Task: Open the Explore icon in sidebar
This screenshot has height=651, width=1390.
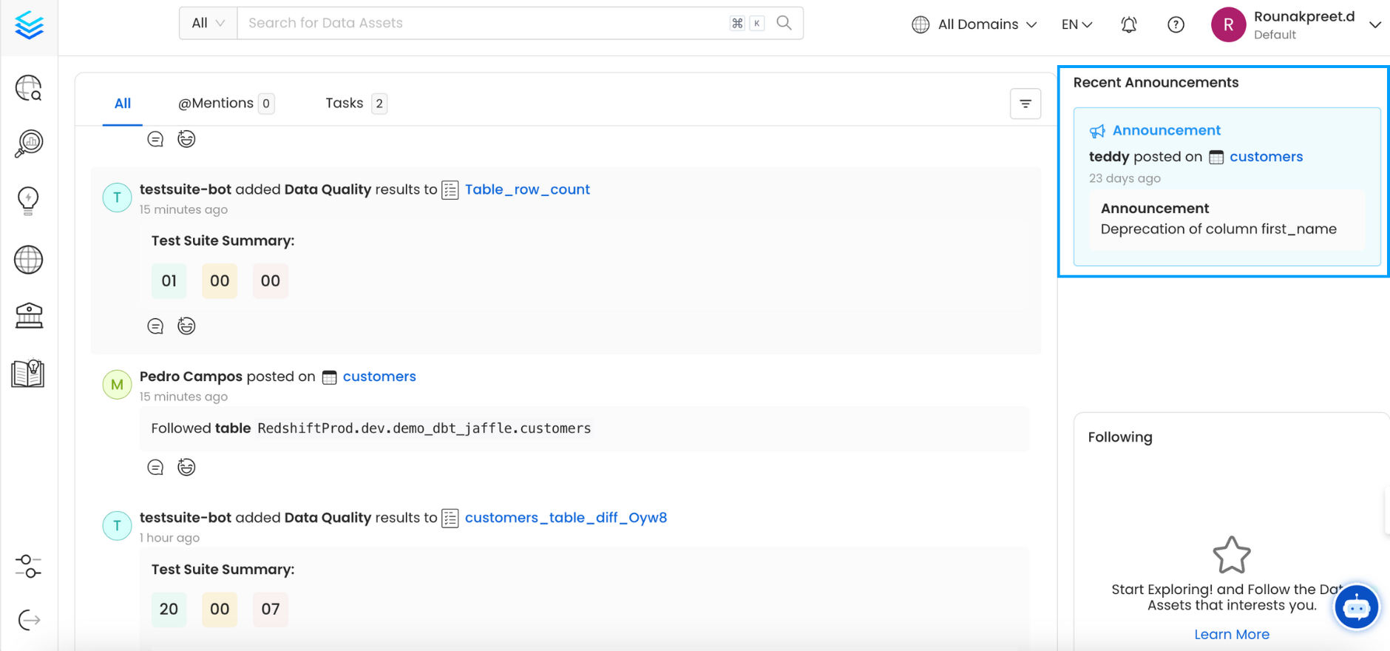Action: (29, 88)
